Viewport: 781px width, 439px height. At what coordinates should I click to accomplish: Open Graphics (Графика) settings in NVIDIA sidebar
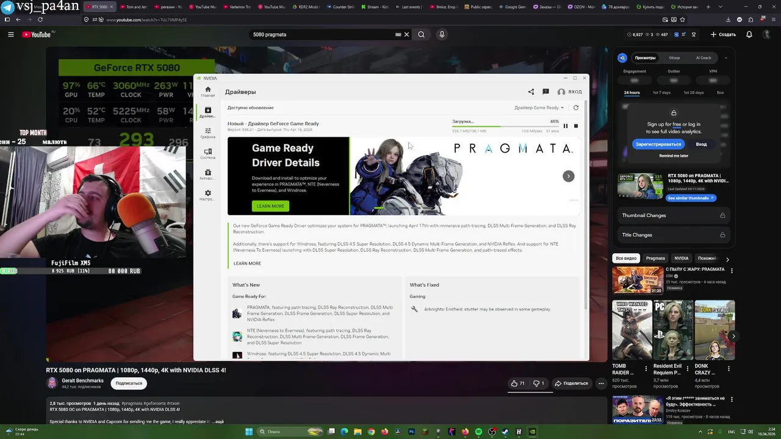click(x=207, y=133)
